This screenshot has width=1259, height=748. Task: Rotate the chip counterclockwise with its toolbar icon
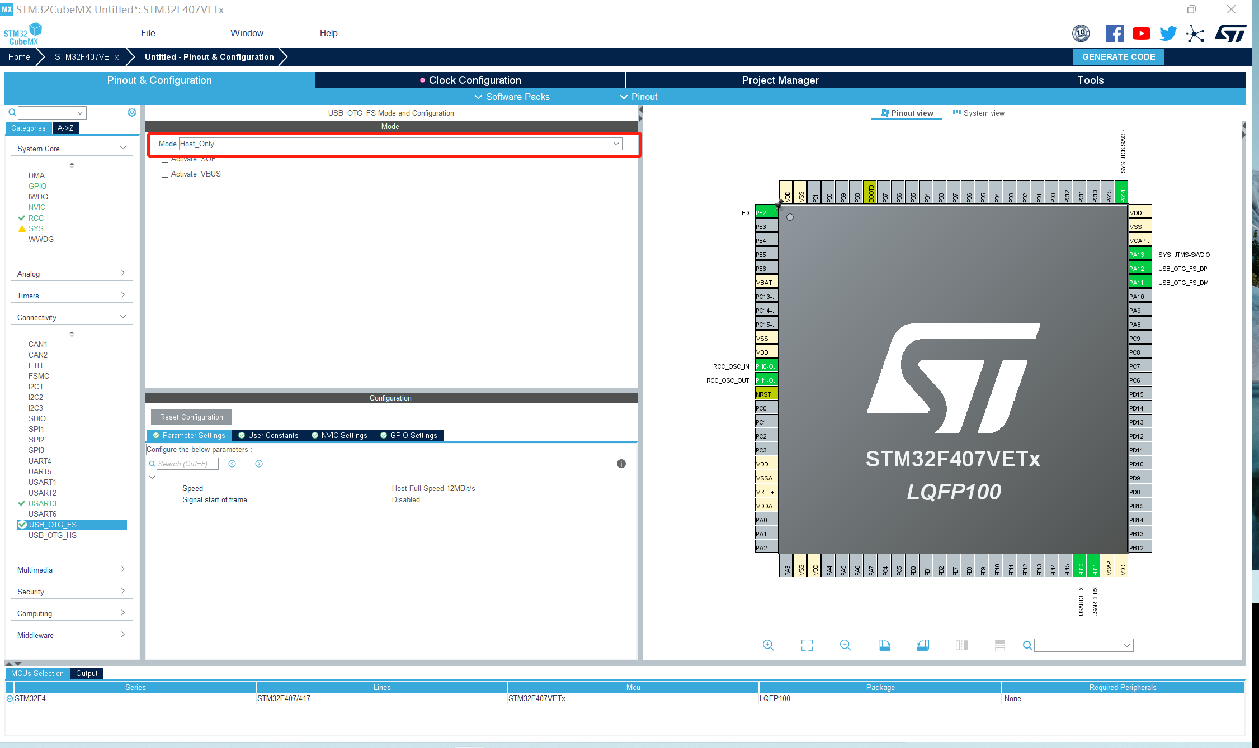923,645
